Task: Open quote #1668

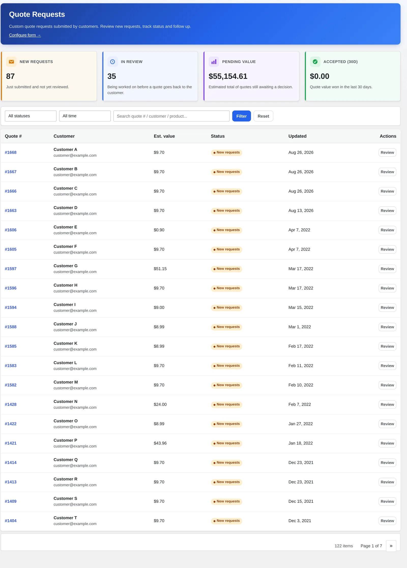Action: [x=11, y=152]
